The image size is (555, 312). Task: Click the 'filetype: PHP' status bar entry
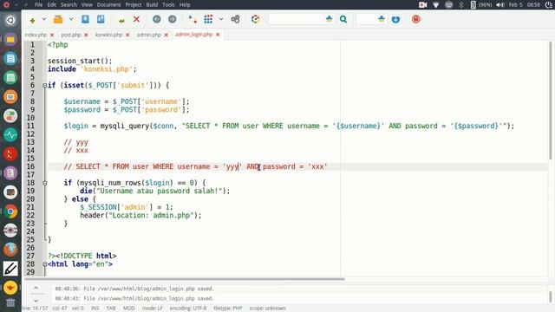tap(227, 309)
